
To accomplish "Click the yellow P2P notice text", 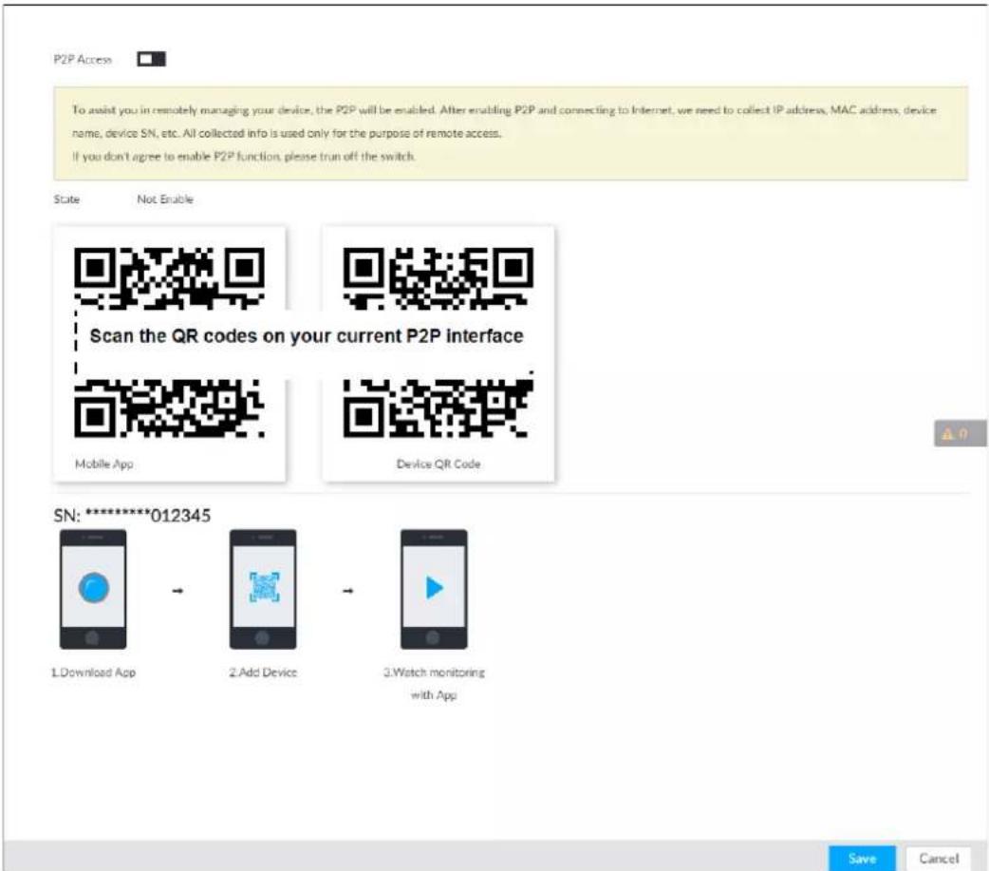I will tap(504, 133).
